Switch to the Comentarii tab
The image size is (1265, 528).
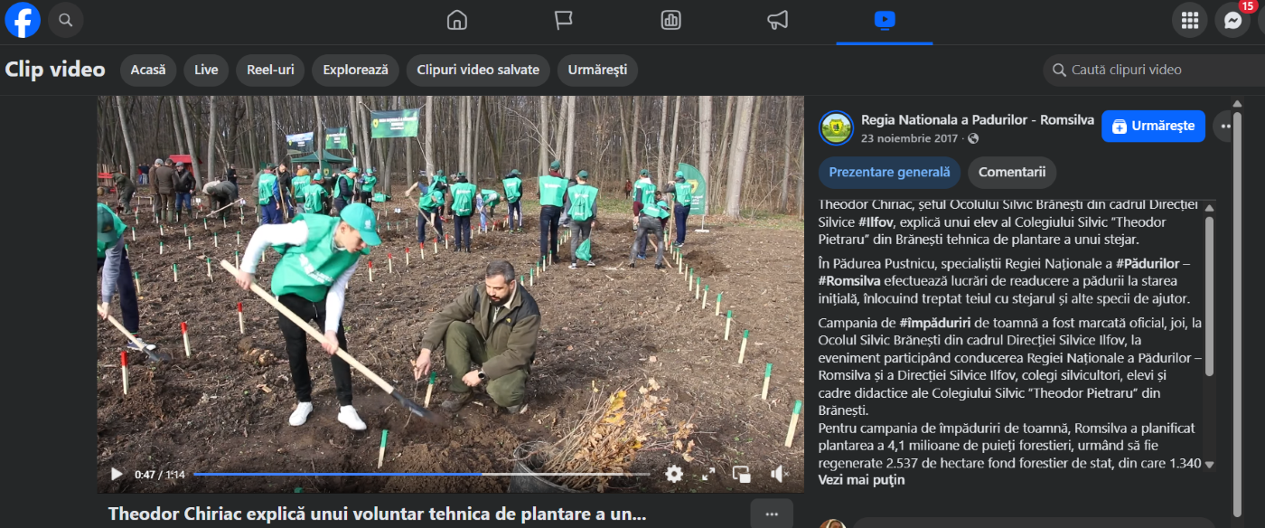(1011, 172)
